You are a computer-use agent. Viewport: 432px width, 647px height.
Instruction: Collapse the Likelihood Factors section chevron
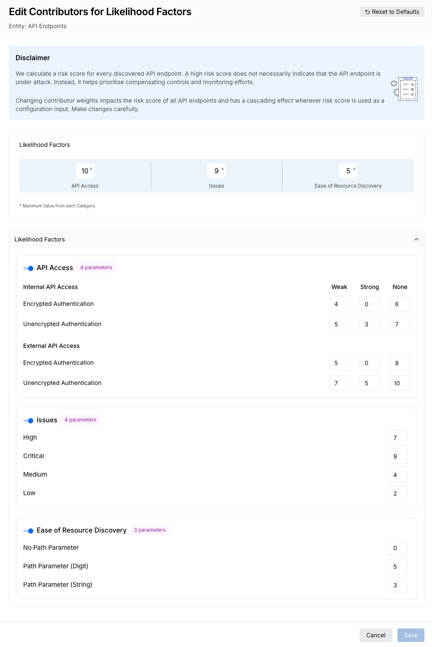pos(416,239)
